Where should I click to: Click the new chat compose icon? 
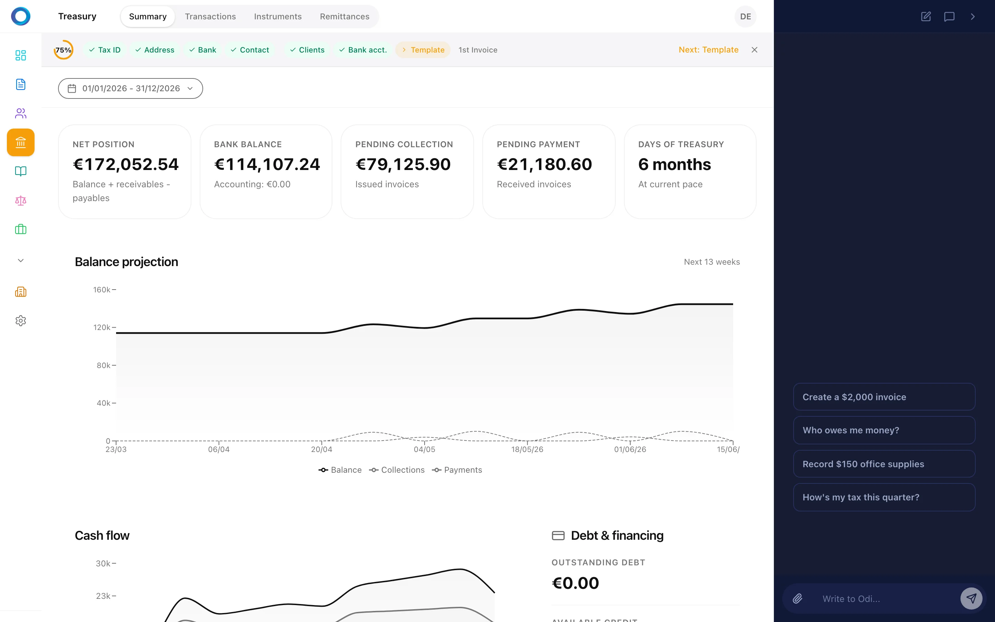tap(926, 17)
